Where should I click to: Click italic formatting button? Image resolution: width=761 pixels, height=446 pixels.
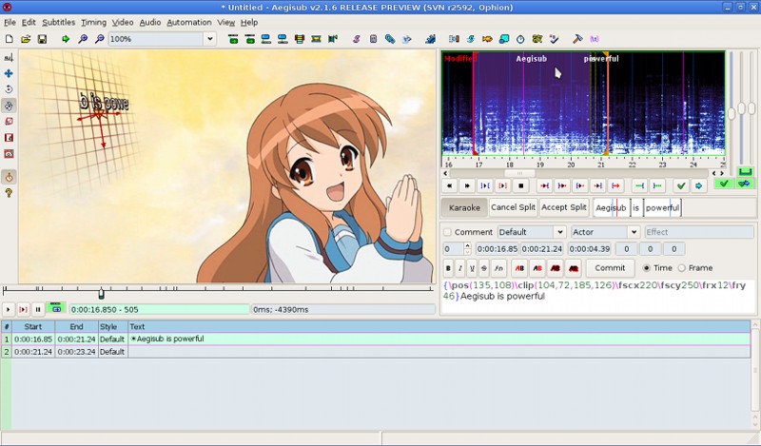click(460, 268)
